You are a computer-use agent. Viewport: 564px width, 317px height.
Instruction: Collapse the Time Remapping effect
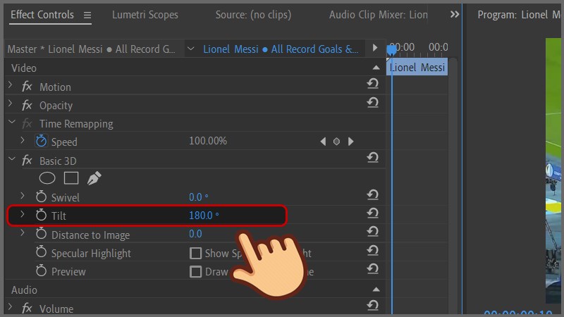[12, 122]
